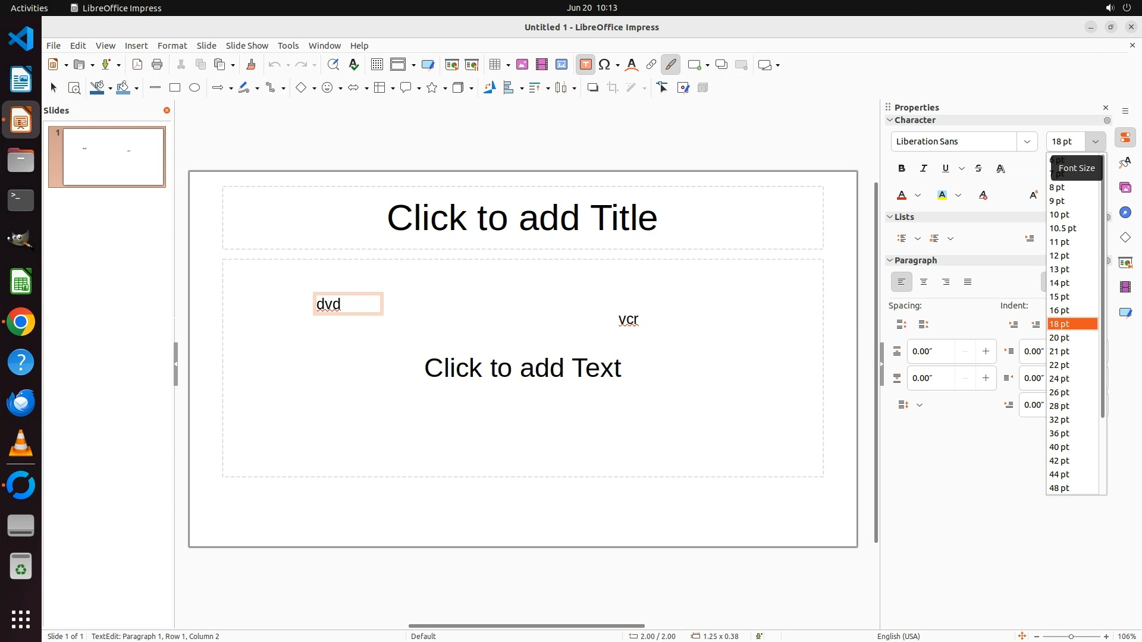Select slide 1 thumbnail in Slides panel
Image resolution: width=1142 pixels, height=642 pixels.
[113, 157]
